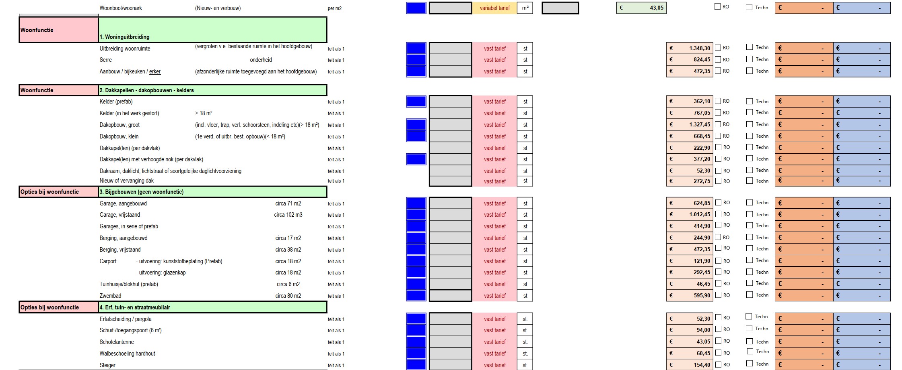Image resolution: width=902 pixels, height=370 pixels.
Task: Enable RO checkbox for Uitbreiding woonruimte
Action: (718, 48)
